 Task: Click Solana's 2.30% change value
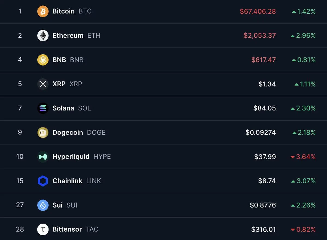tap(305, 108)
